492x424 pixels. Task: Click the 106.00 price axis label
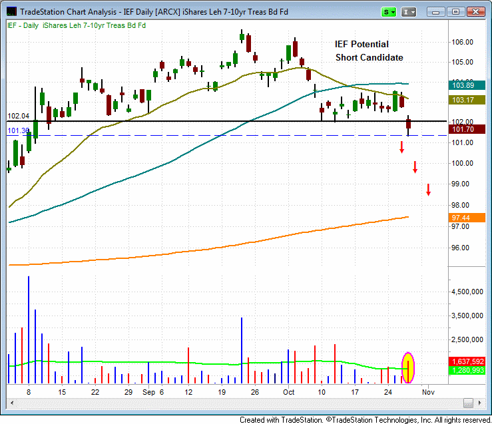click(462, 42)
